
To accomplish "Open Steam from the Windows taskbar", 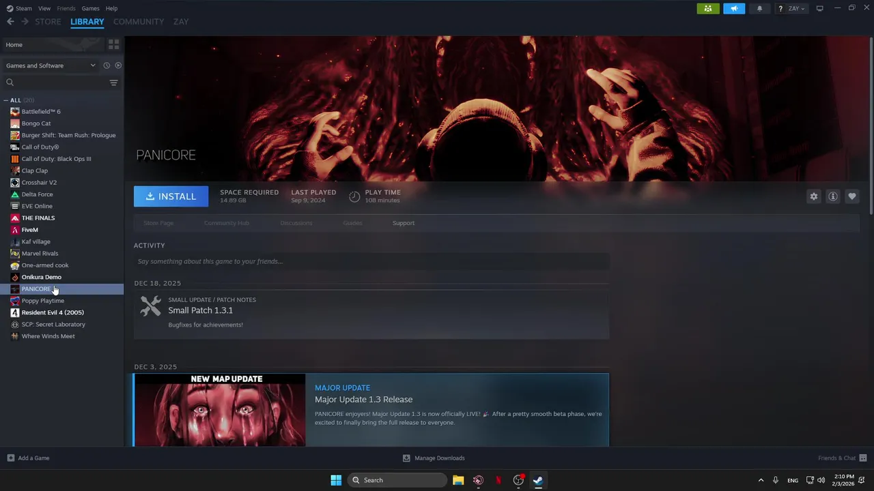I will click(538, 480).
